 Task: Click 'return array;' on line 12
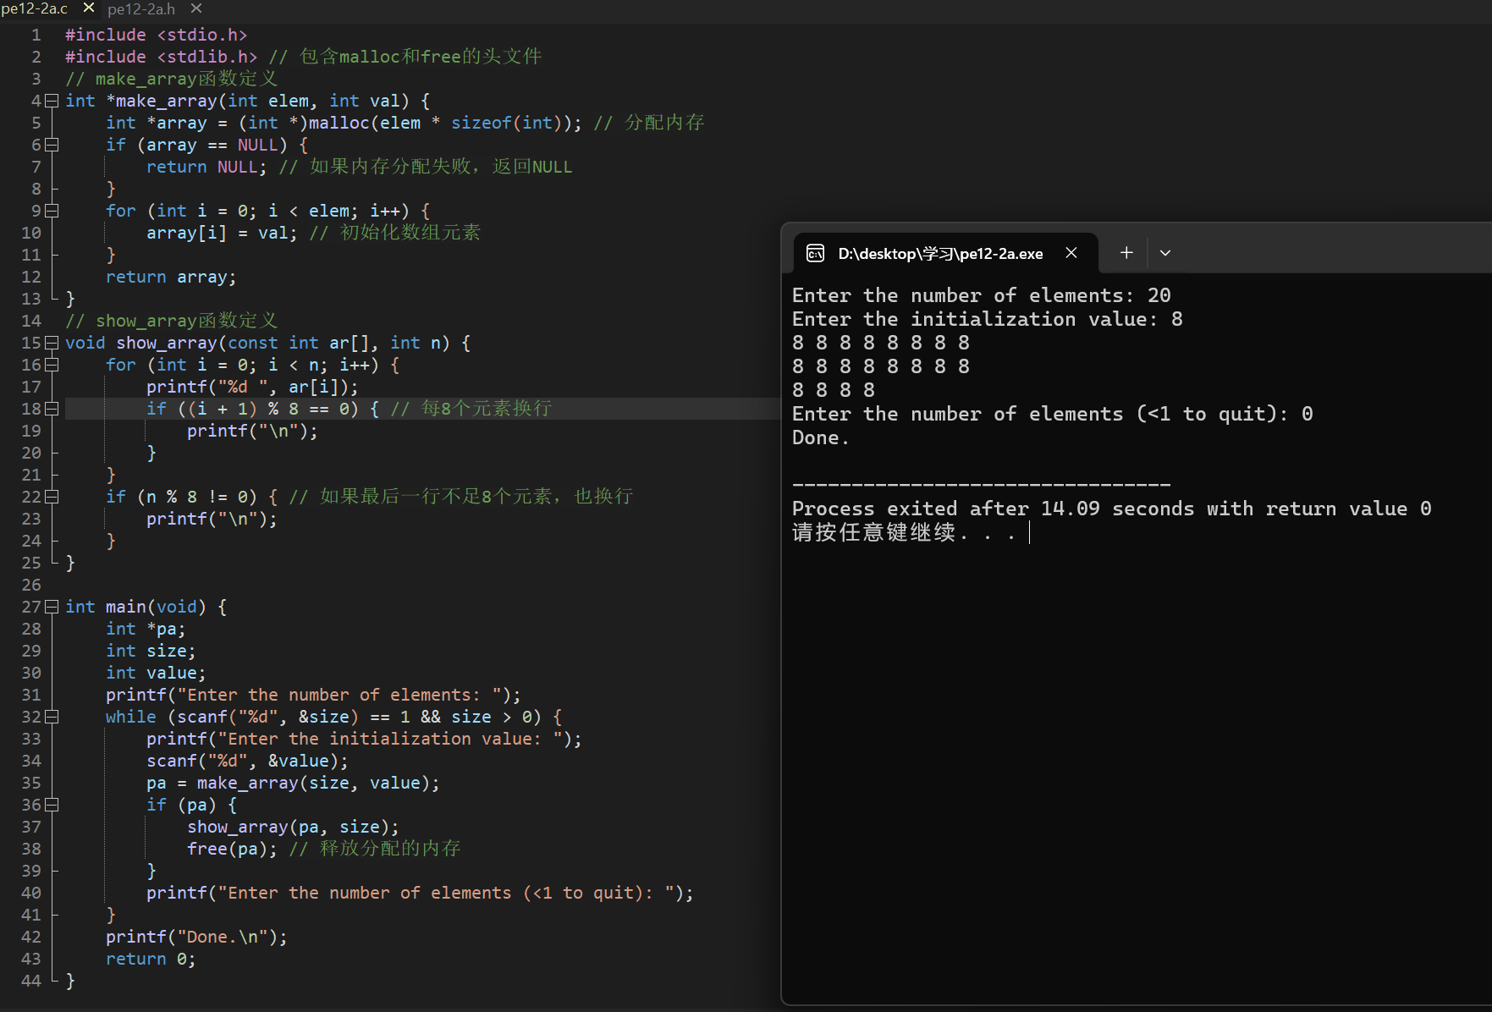click(x=171, y=277)
